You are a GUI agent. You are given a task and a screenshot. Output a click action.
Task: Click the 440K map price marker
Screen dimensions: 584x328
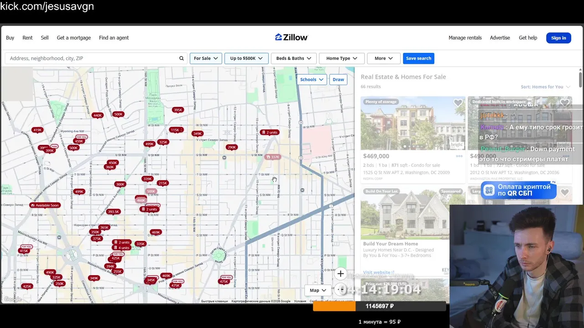click(97, 115)
